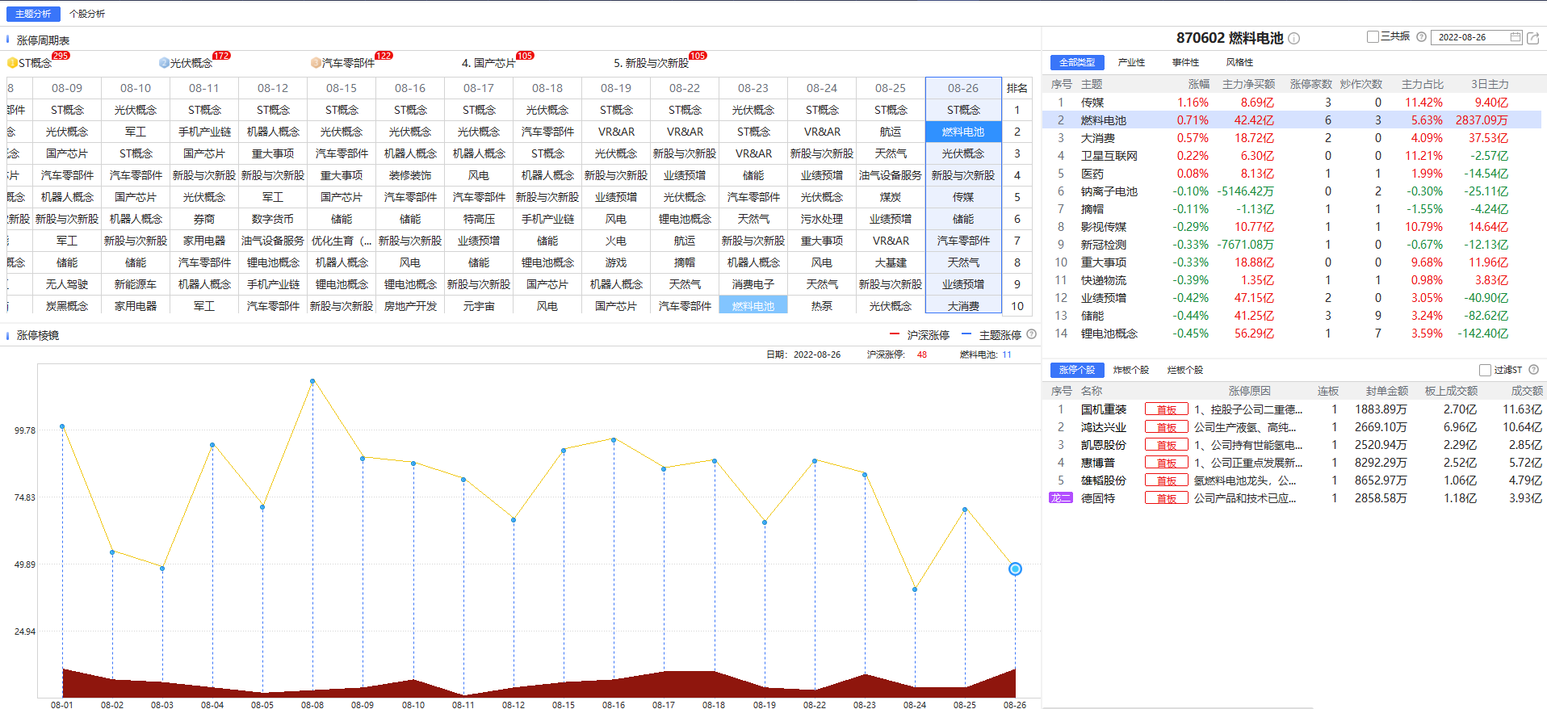Click the export icon at top right
The height and width of the screenshot is (709, 1547).
coord(1532,37)
